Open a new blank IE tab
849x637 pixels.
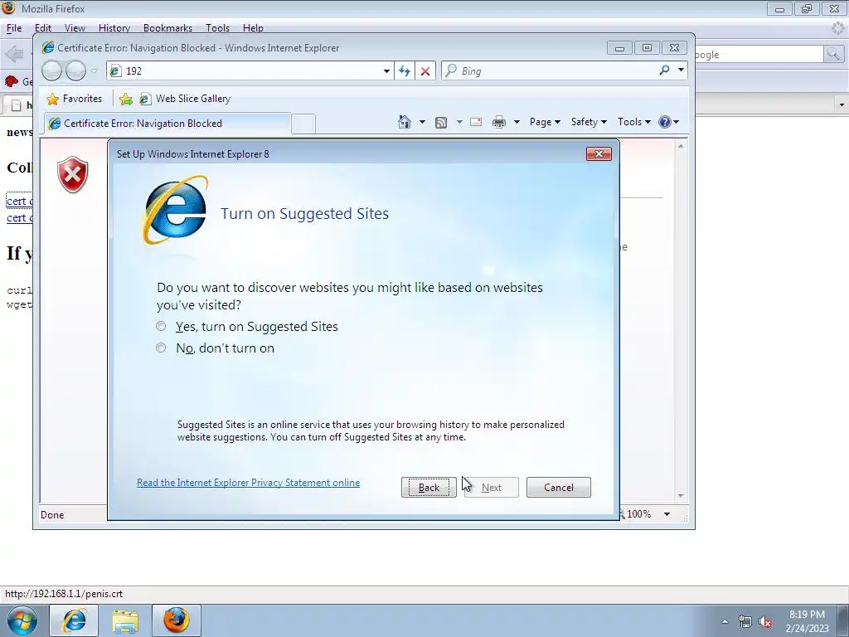[x=303, y=124]
